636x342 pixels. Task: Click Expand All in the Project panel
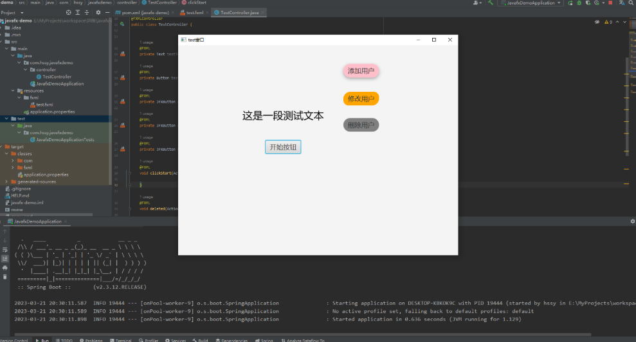point(77,13)
